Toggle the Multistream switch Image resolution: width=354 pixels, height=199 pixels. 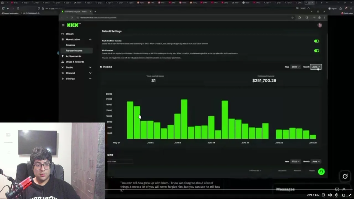pos(317,51)
